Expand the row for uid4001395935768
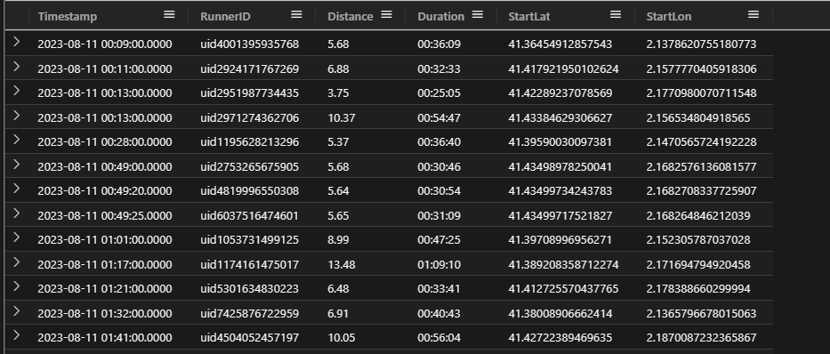This screenshot has height=354, width=830. tap(16, 42)
